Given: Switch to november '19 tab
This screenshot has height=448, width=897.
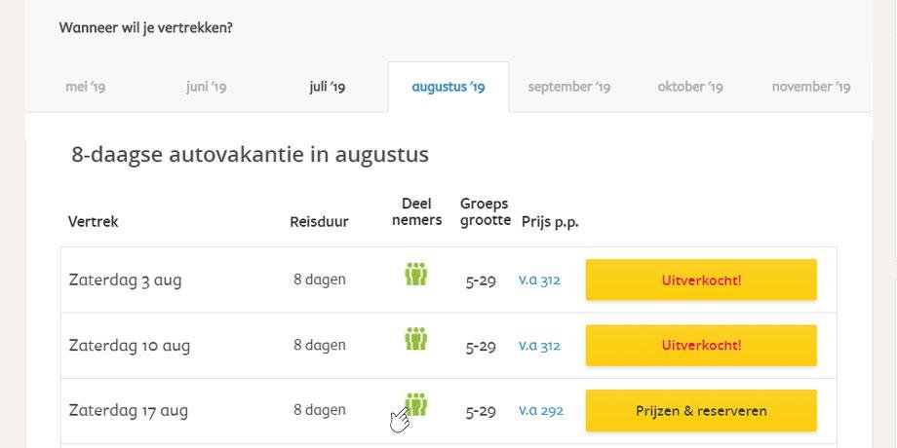Looking at the screenshot, I should (x=811, y=87).
